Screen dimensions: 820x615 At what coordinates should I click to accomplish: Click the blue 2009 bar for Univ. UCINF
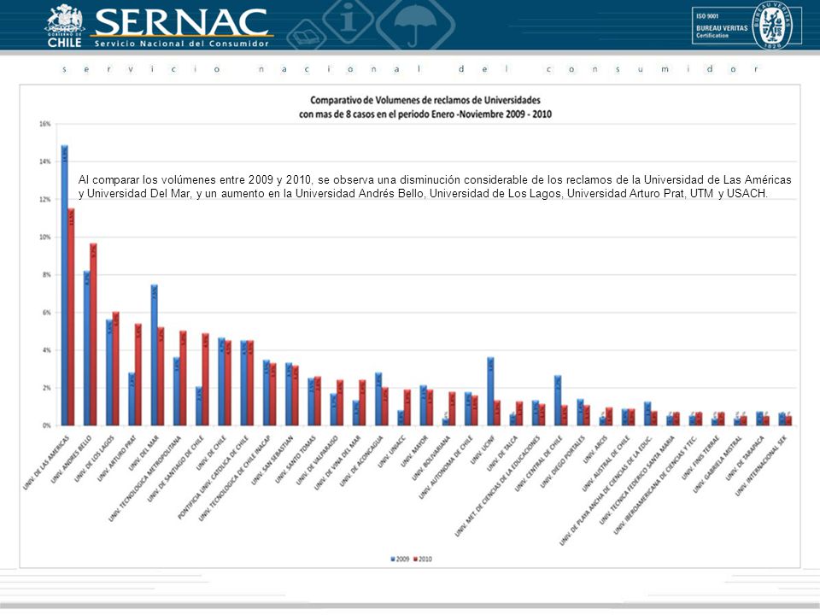pos(490,391)
